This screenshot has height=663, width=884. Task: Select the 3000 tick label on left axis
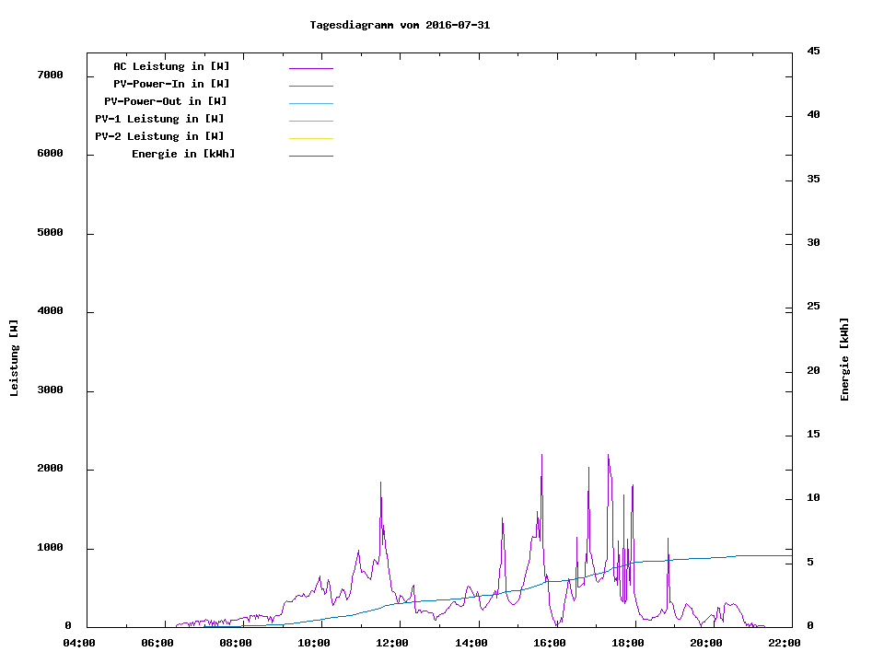[50, 390]
